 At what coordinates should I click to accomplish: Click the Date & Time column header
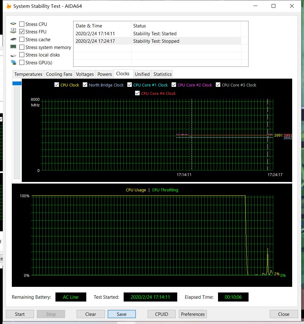[x=102, y=26]
